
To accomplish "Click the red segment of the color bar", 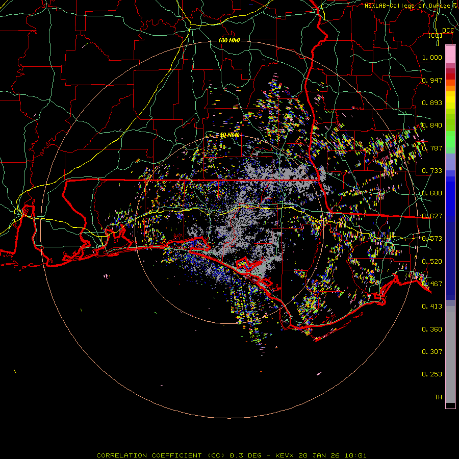I will pyautogui.click(x=450, y=76).
